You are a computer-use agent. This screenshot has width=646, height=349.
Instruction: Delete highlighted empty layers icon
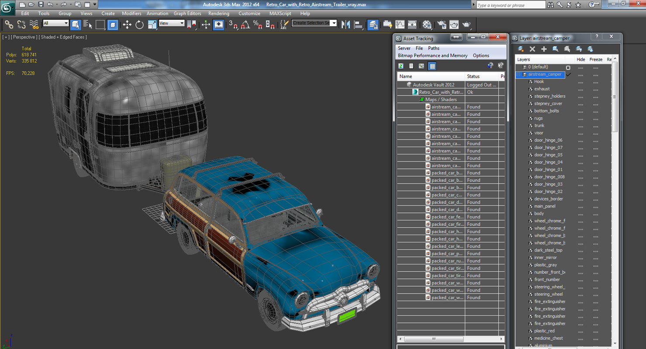point(532,49)
